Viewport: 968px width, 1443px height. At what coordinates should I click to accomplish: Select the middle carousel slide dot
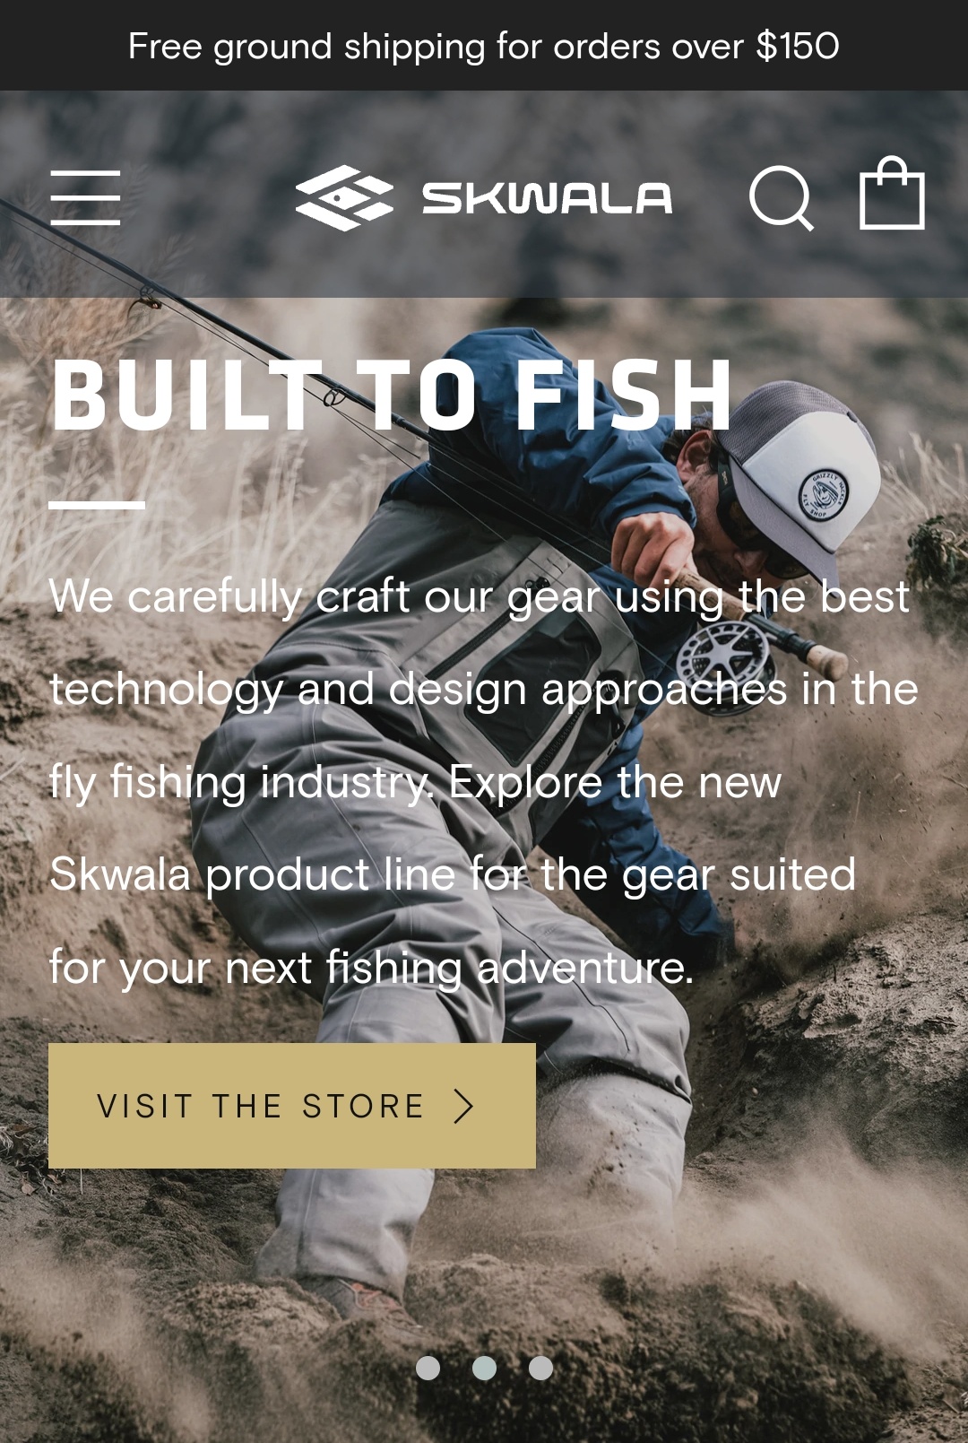[484, 1368]
